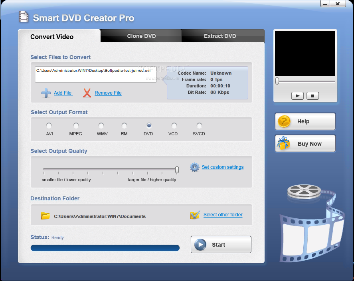Choose RM as output format
This screenshot has width=354, height=281.
[x=124, y=125]
